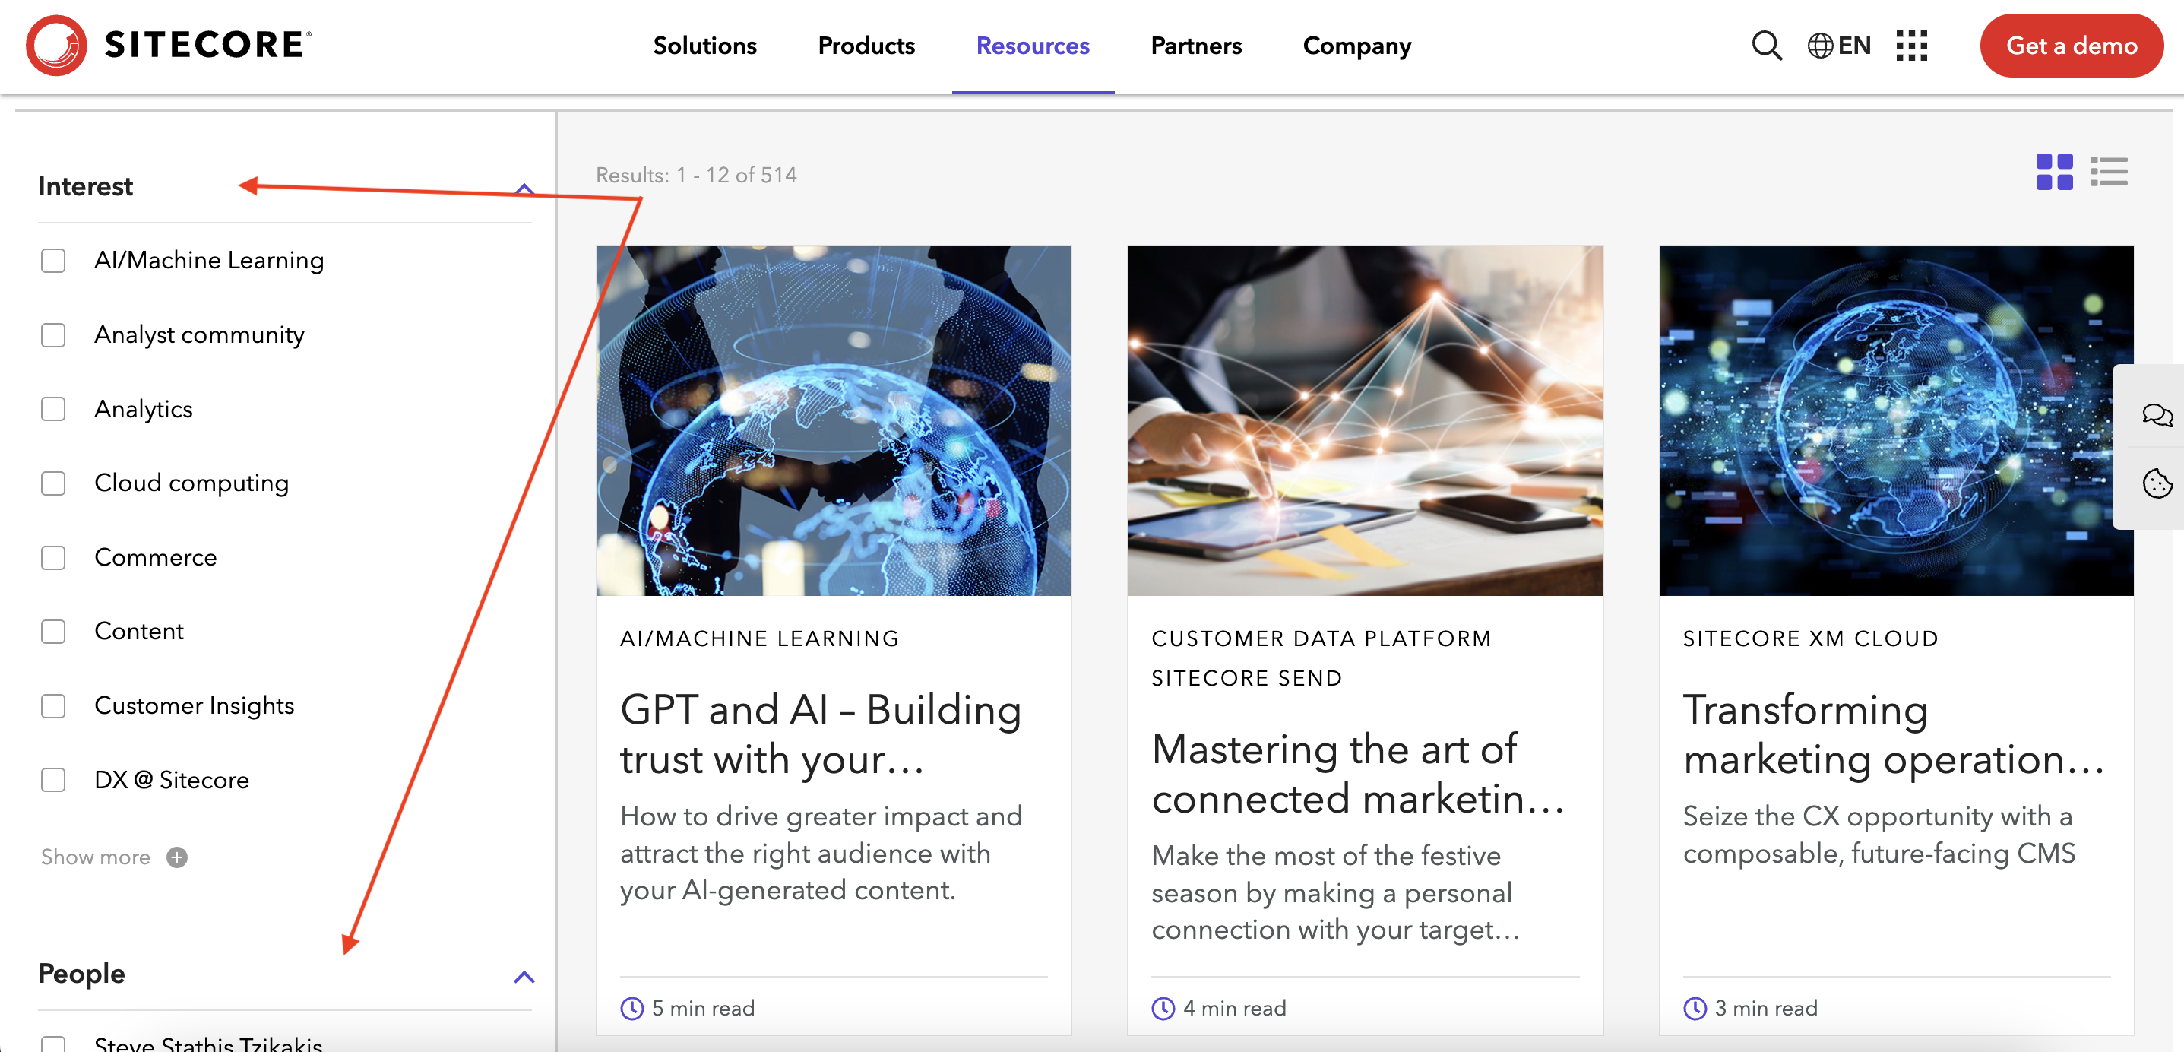
Task: Open the Partners menu
Action: click(x=1195, y=46)
